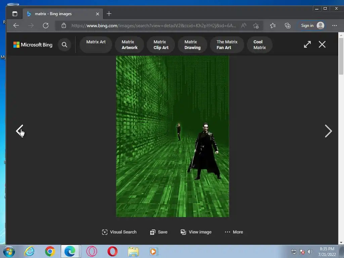Open the Windows Start menu
Viewport: 344px width, 258px height.
pos(9,251)
